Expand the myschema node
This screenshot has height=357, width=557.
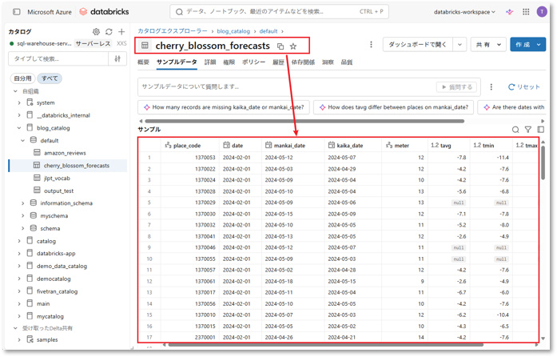point(22,215)
